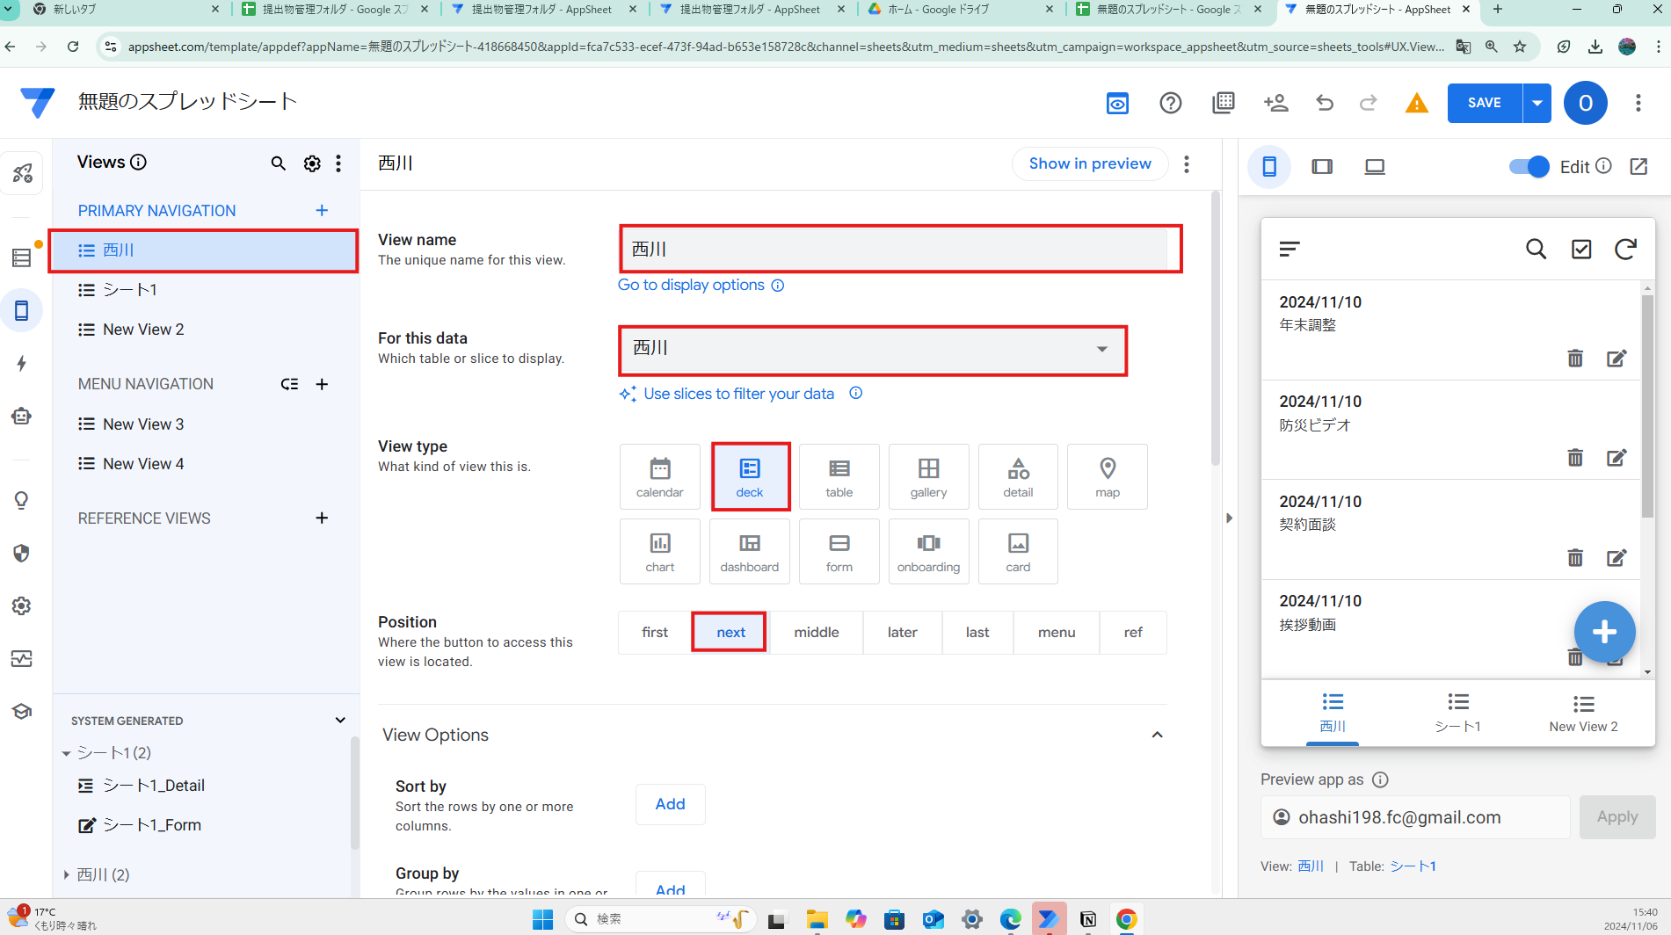Click the share app add-person icon
The height and width of the screenshot is (935, 1671).
coord(1275,104)
